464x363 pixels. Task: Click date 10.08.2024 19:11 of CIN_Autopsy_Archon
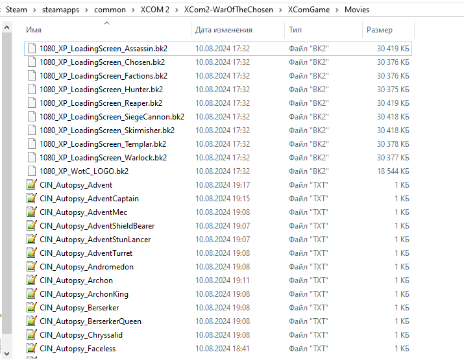[x=223, y=280]
